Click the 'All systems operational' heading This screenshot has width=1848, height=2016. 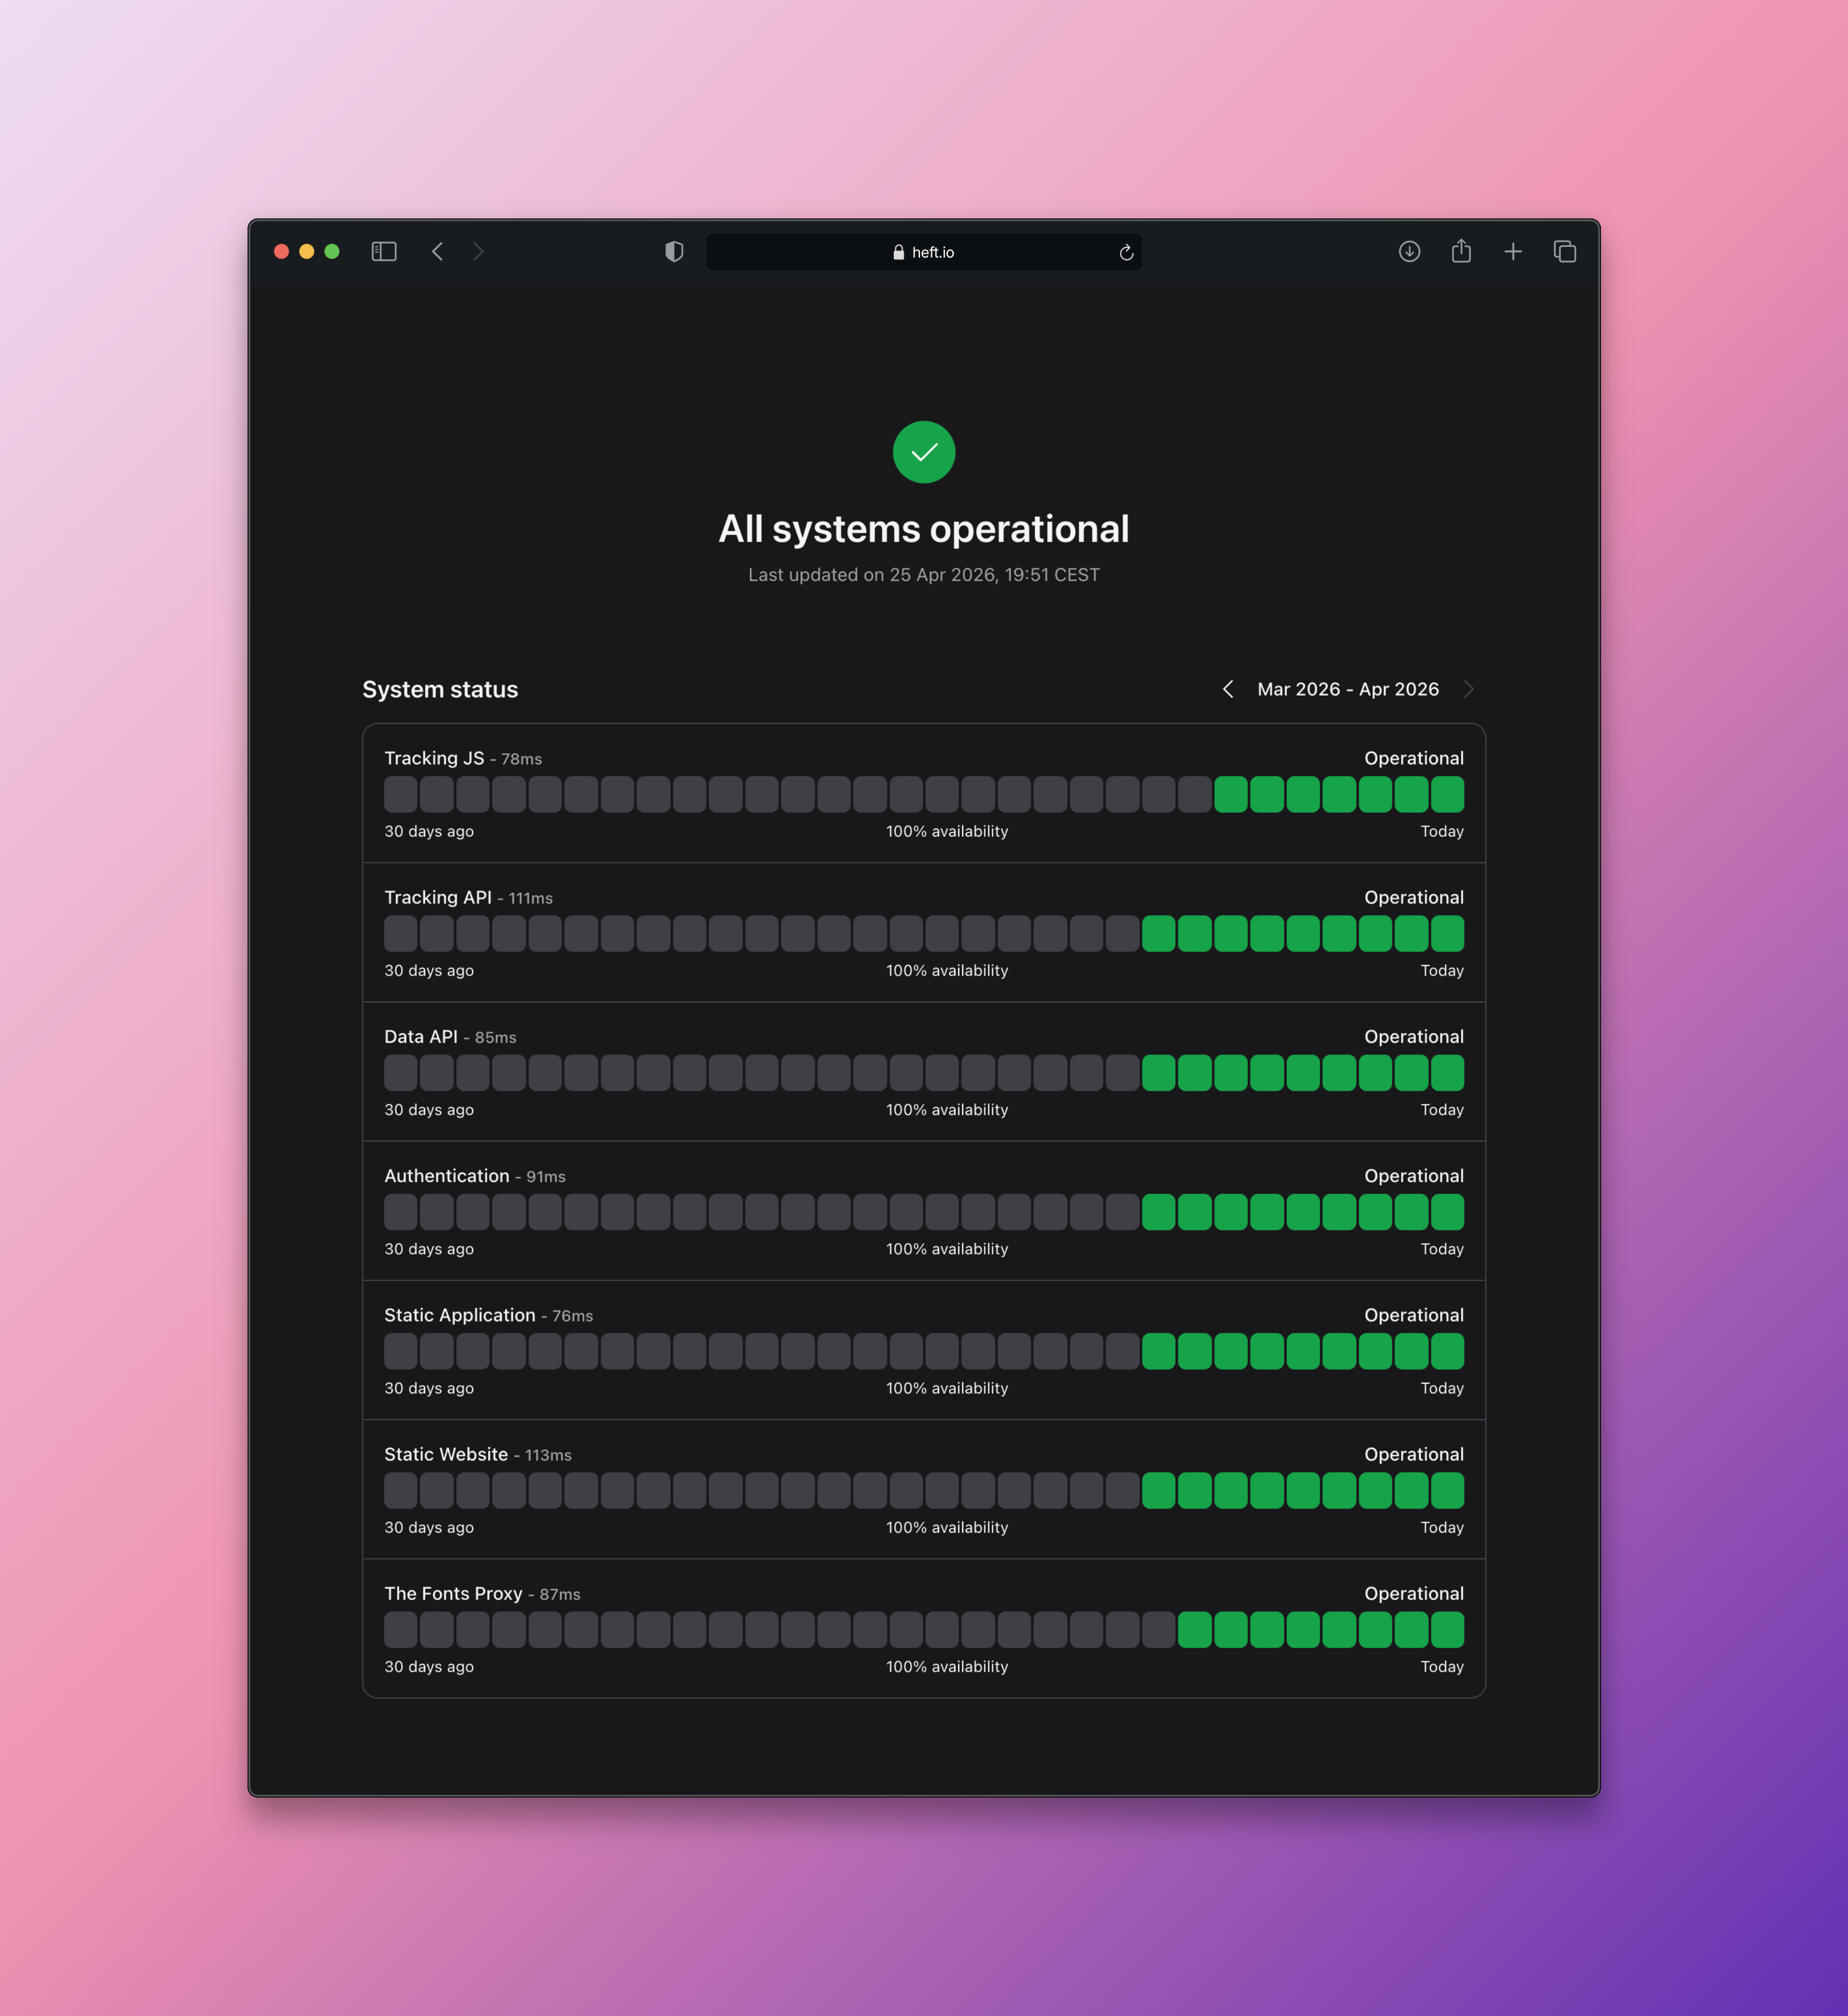pos(924,529)
